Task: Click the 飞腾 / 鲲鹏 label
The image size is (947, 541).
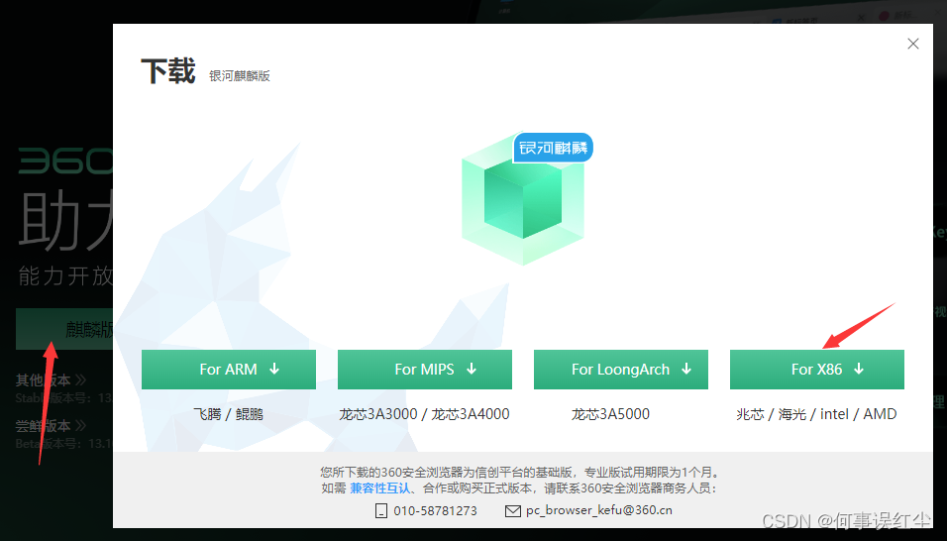Action: click(228, 414)
